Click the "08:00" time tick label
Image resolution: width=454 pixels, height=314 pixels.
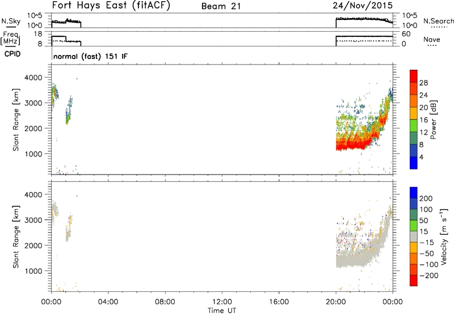click(165, 302)
